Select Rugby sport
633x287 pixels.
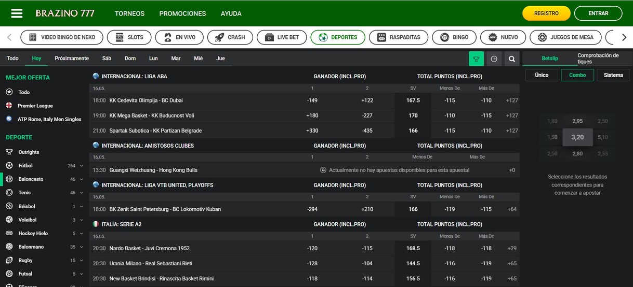tap(25, 261)
